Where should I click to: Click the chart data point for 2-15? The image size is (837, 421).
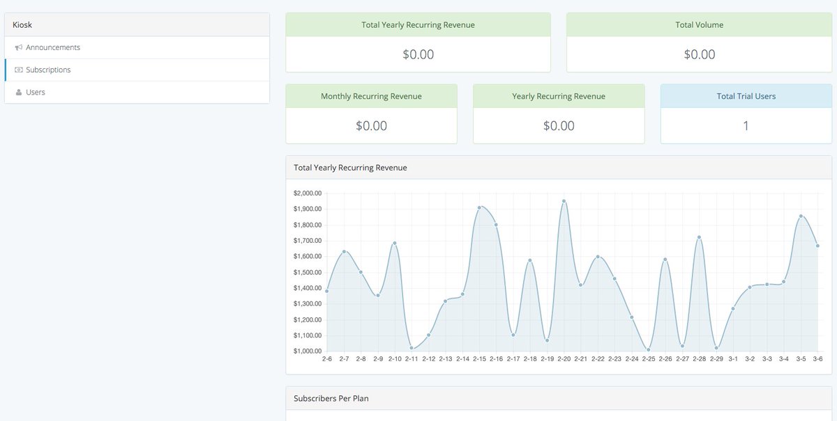479,207
